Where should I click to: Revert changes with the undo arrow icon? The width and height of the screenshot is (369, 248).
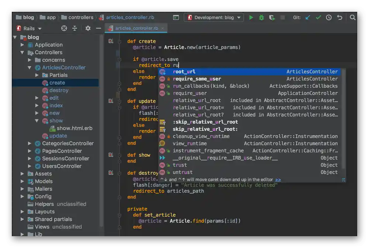click(x=339, y=17)
